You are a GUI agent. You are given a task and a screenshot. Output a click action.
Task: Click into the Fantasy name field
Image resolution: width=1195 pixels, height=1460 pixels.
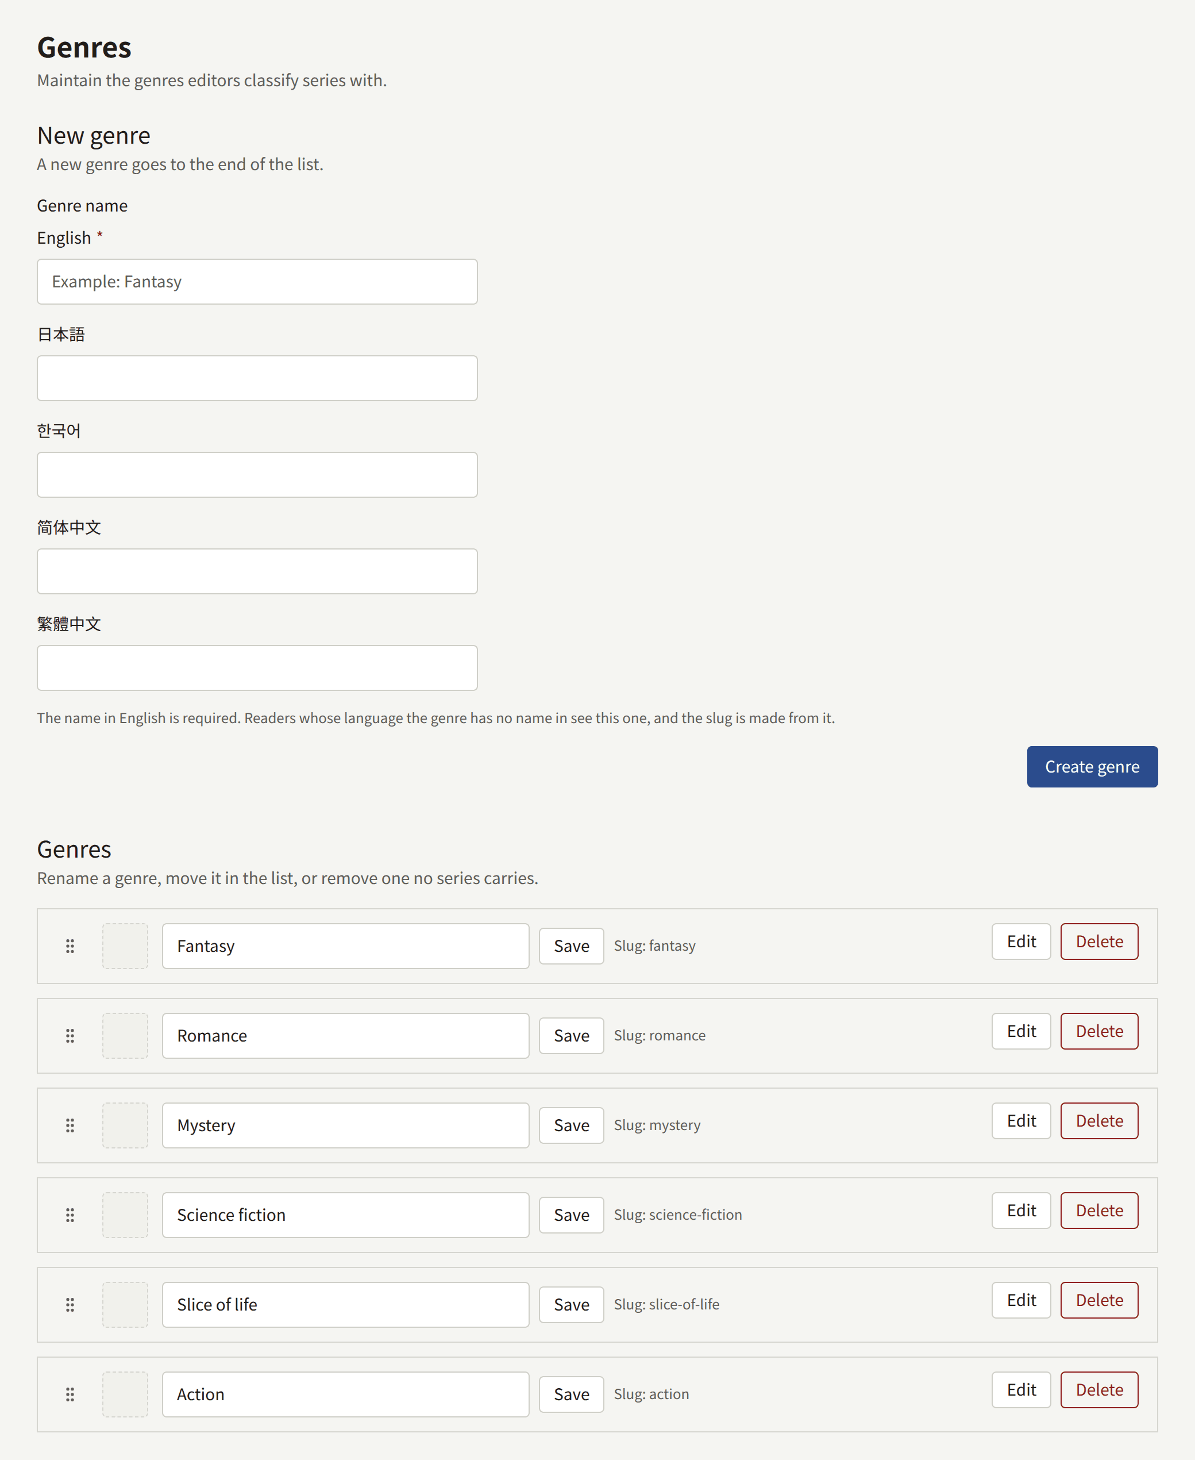click(345, 946)
